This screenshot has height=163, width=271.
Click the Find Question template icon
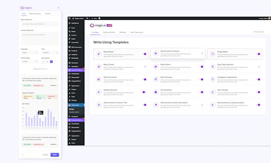pos(155,92)
